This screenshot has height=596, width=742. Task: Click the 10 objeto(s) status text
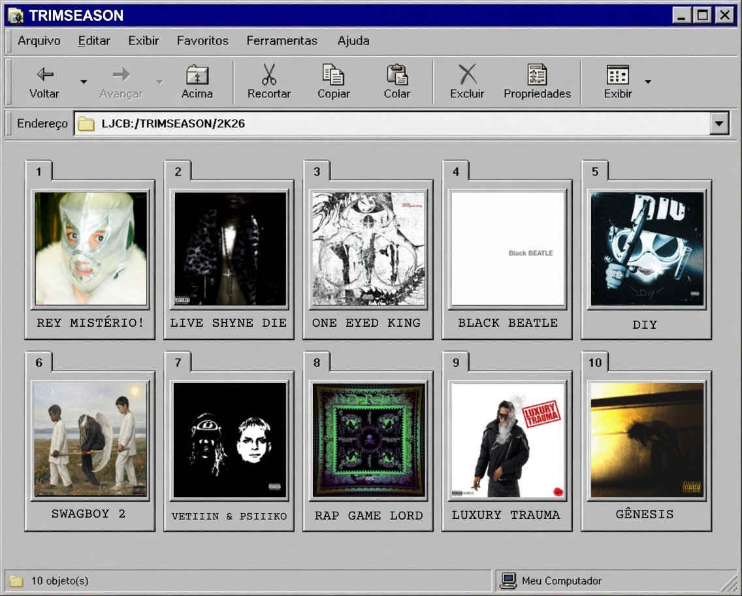pos(59,581)
